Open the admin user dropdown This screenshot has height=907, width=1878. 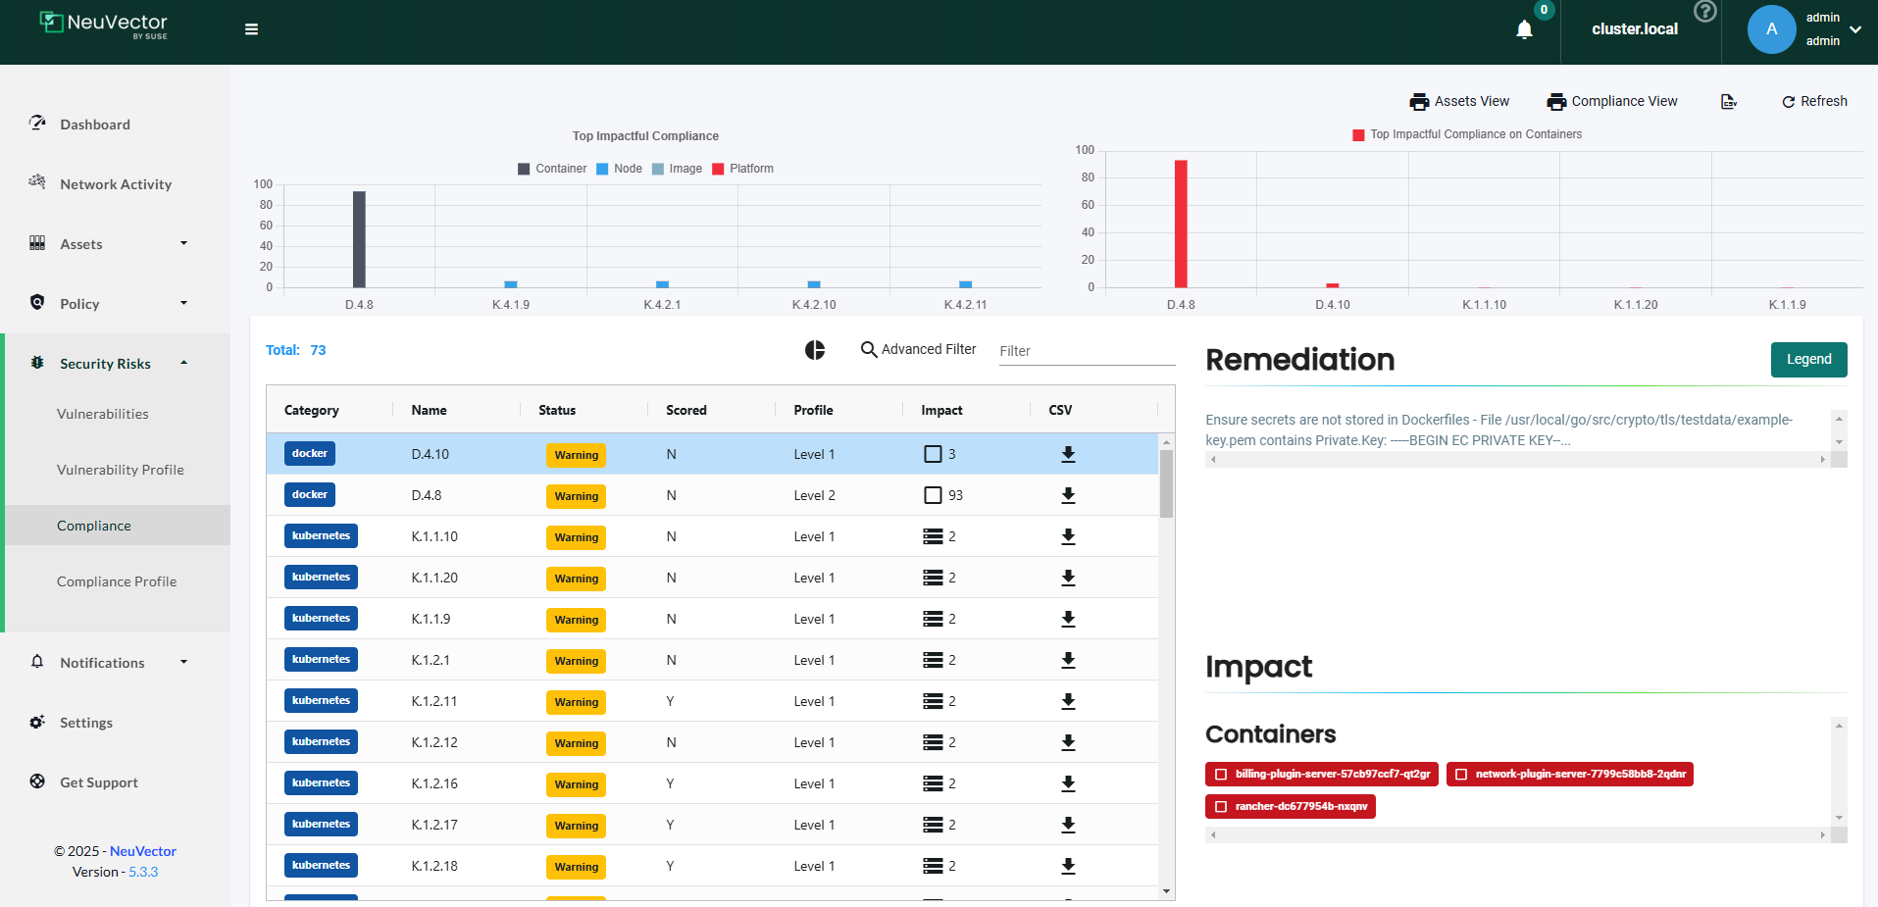click(x=1854, y=29)
